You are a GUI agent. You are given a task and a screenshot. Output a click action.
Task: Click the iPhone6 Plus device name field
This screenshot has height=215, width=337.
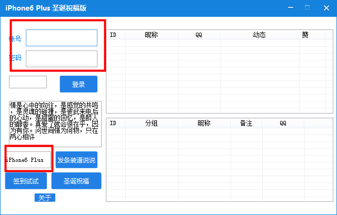click(x=28, y=160)
